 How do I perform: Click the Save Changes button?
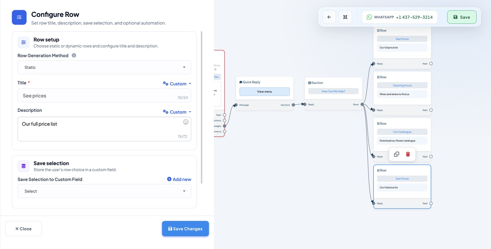(185, 229)
